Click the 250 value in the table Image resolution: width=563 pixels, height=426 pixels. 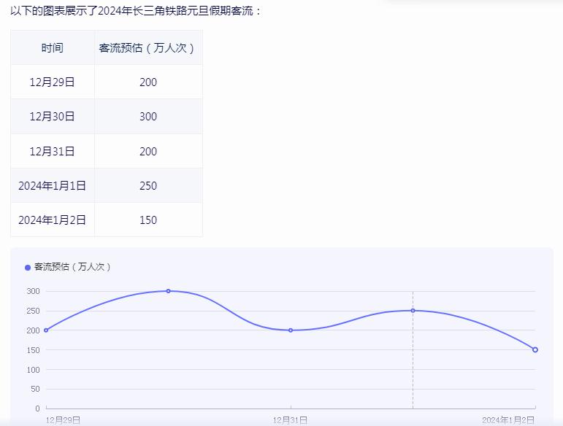click(148, 186)
